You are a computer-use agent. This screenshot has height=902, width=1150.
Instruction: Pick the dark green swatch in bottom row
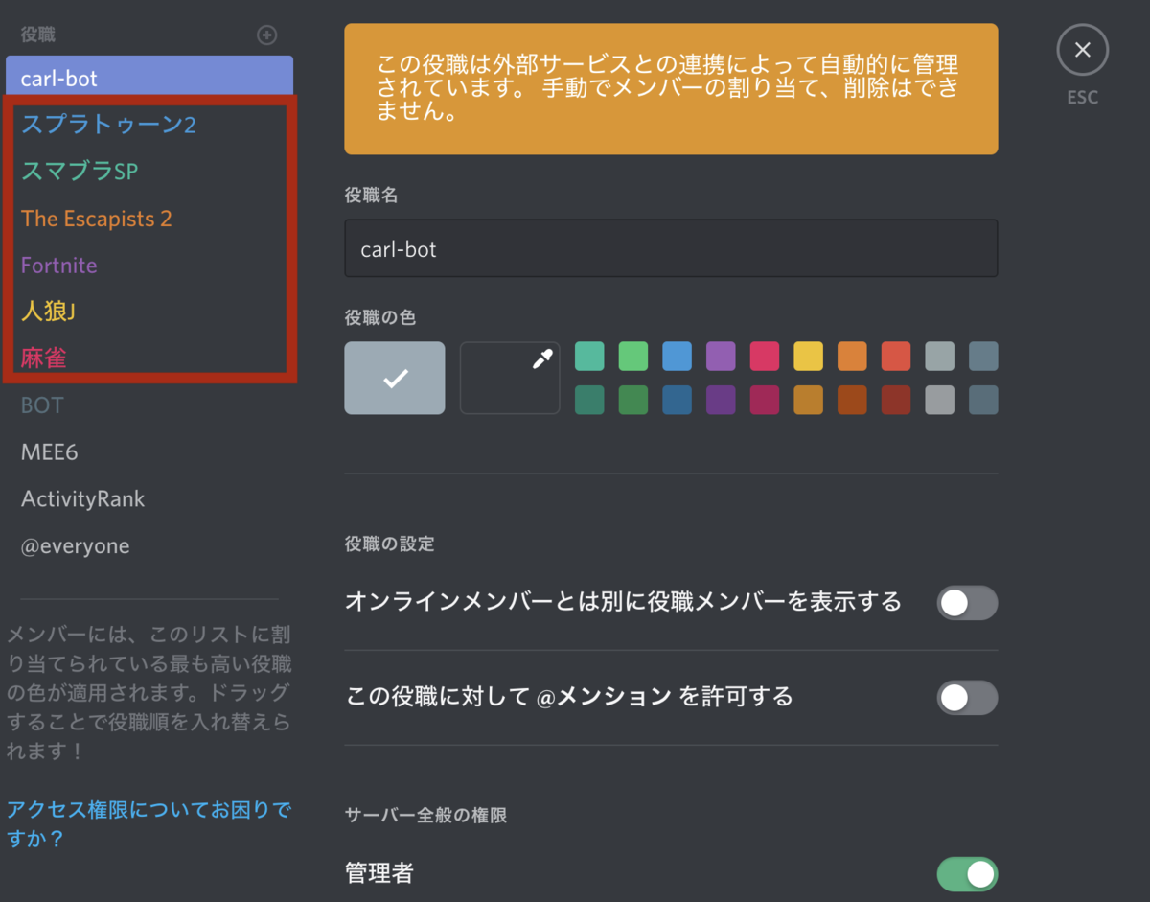pyautogui.click(x=633, y=400)
